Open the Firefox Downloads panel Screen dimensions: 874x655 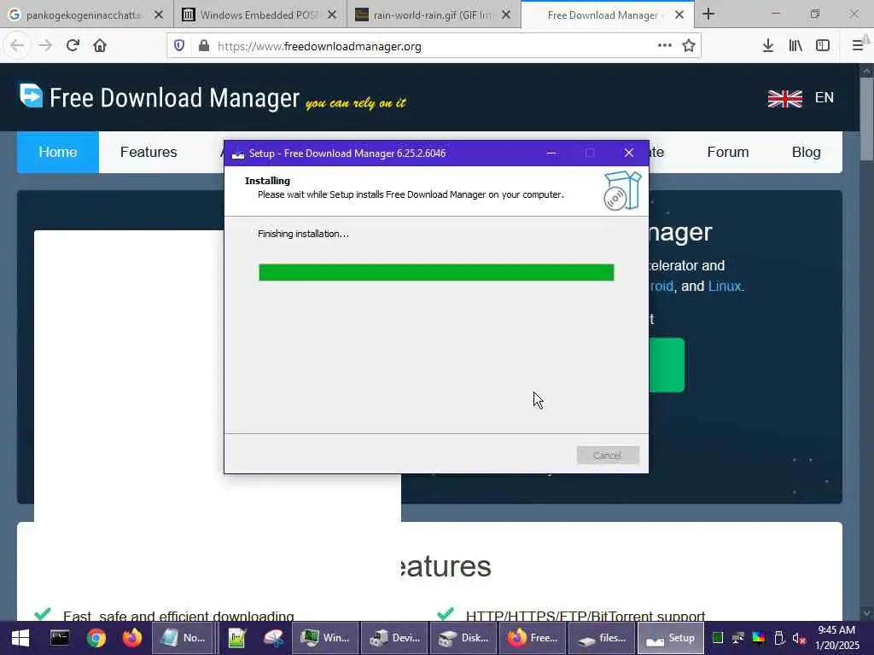[767, 46]
